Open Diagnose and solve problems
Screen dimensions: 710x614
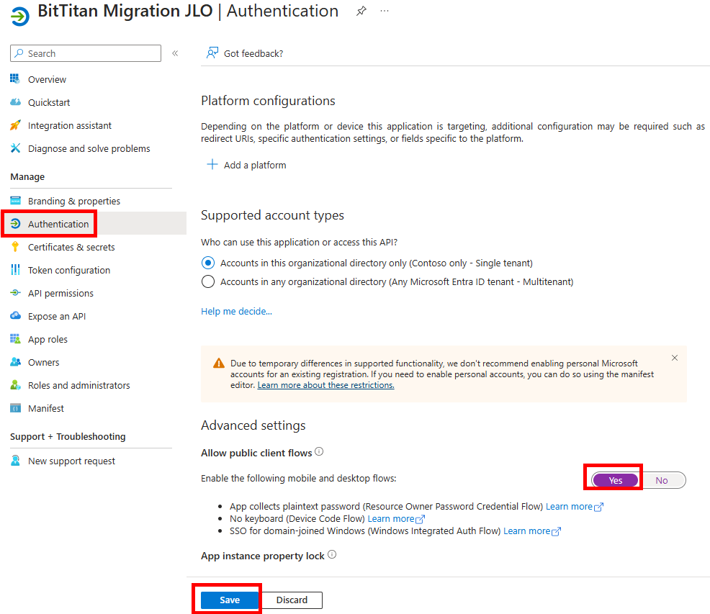click(89, 148)
